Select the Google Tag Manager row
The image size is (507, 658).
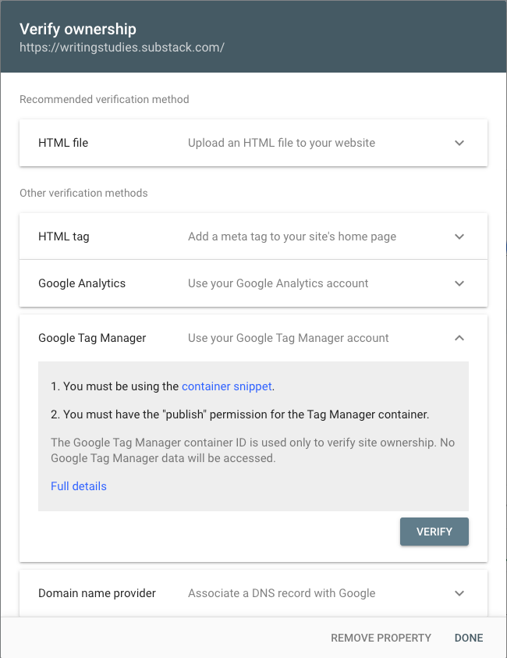point(253,338)
